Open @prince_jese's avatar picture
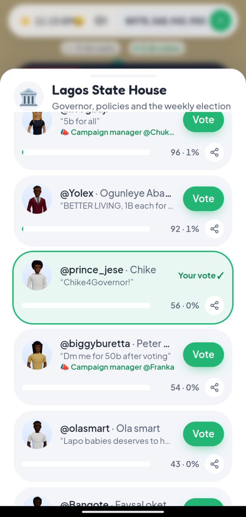 [x=37, y=276]
